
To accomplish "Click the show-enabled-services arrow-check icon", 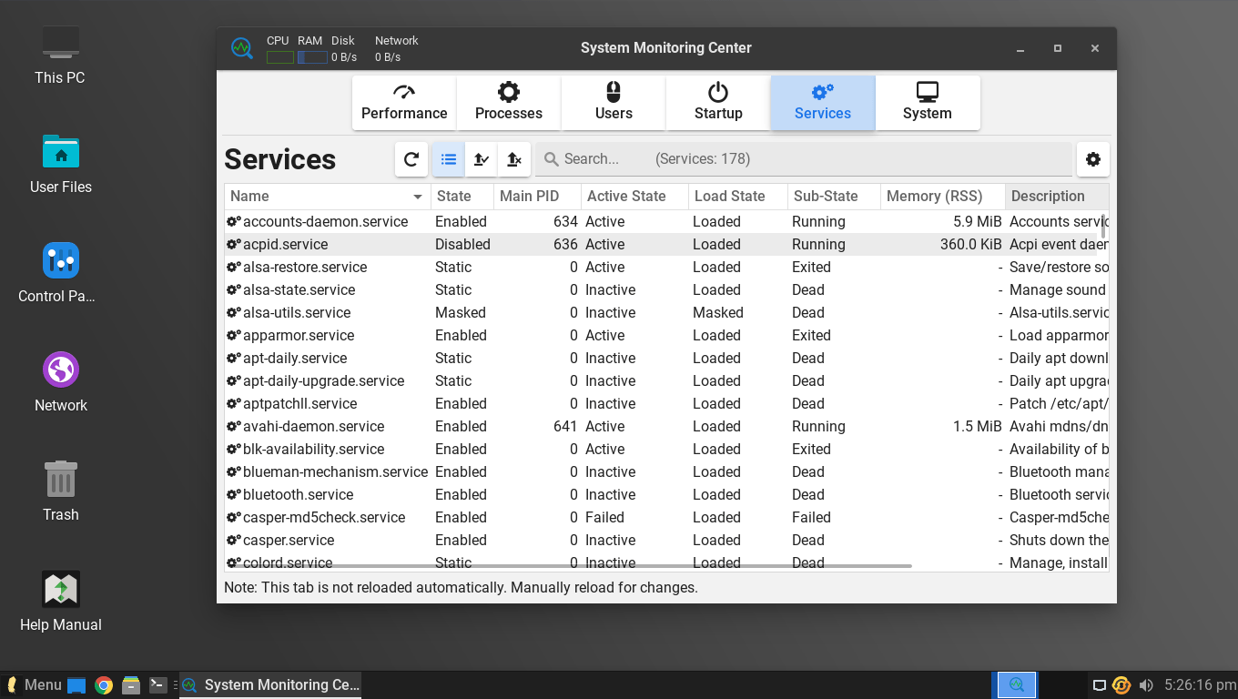I will pyautogui.click(x=482, y=159).
